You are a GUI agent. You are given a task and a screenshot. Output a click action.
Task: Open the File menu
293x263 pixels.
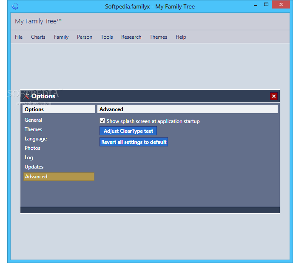point(19,37)
